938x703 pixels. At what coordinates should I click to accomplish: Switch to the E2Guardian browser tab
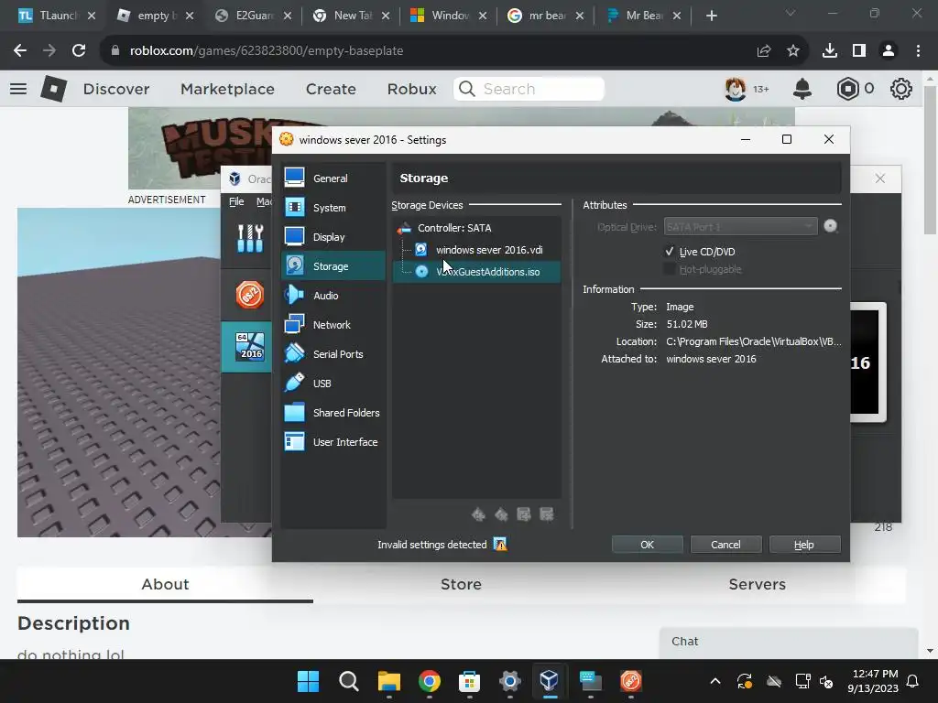point(255,16)
